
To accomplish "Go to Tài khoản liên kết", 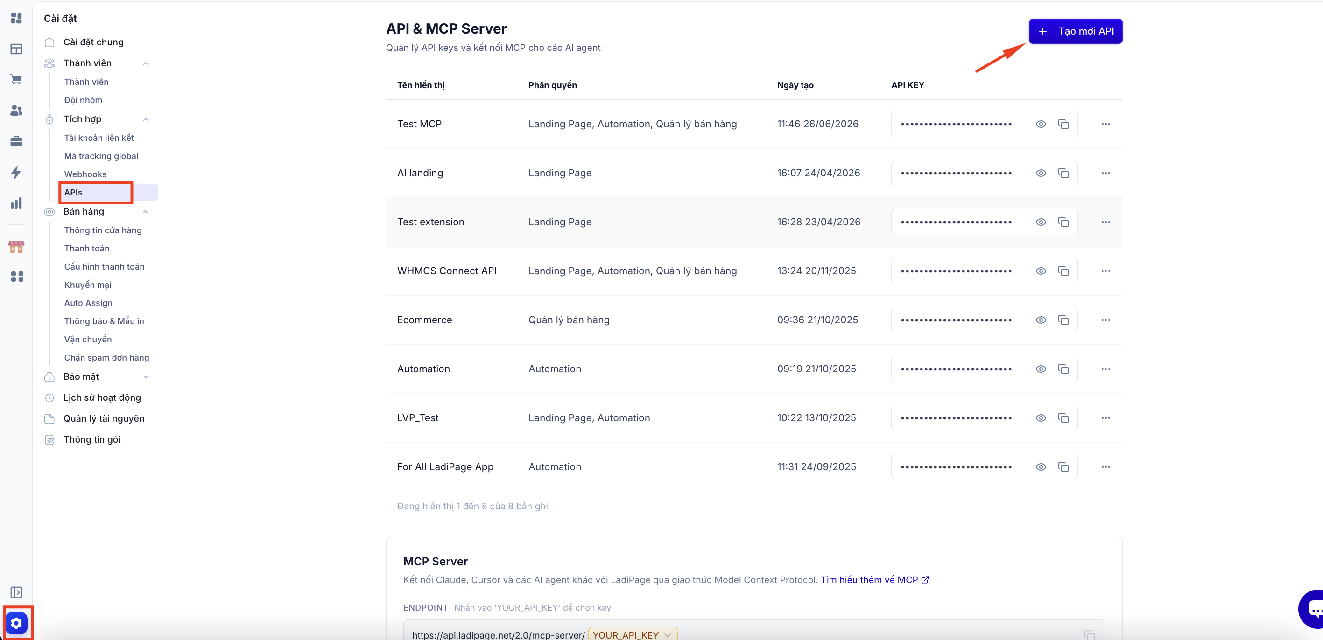I will click(x=99, y=138).
